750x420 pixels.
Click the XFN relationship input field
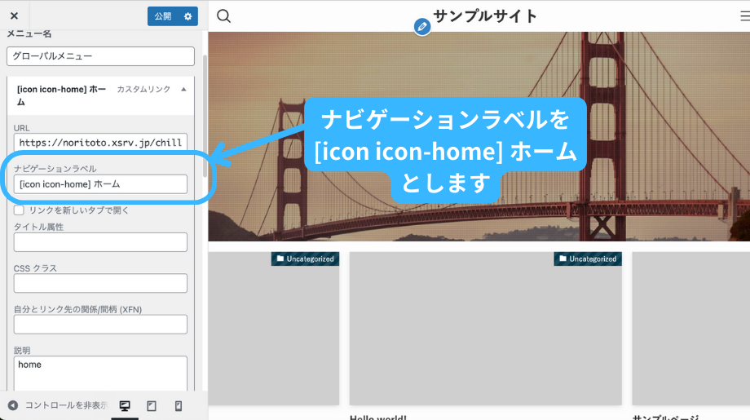coord(100,325)
